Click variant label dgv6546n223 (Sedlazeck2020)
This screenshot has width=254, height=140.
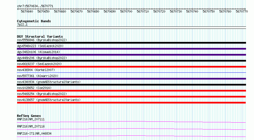pyautogui.click(x=40, y=46)
